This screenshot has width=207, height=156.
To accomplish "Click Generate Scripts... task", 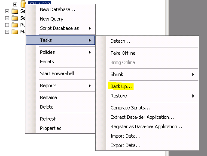I will tap(147, 108).
